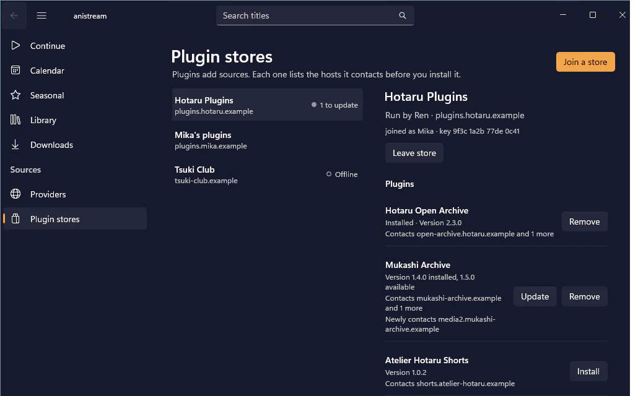Click the back arrow icon
Viewport: 638px width, 396px height.
14,15
